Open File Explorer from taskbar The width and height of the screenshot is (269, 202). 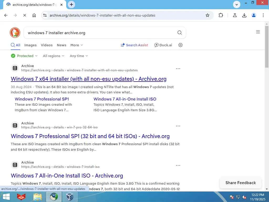pyautogui.click(x=37, y=197)
